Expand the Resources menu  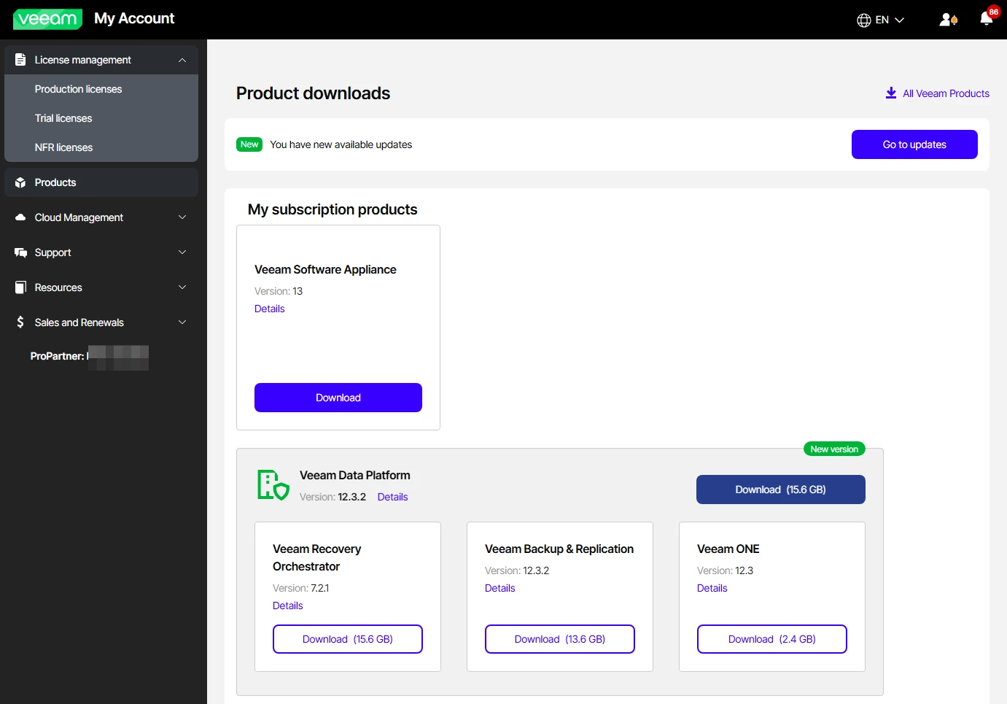(182, 287)
